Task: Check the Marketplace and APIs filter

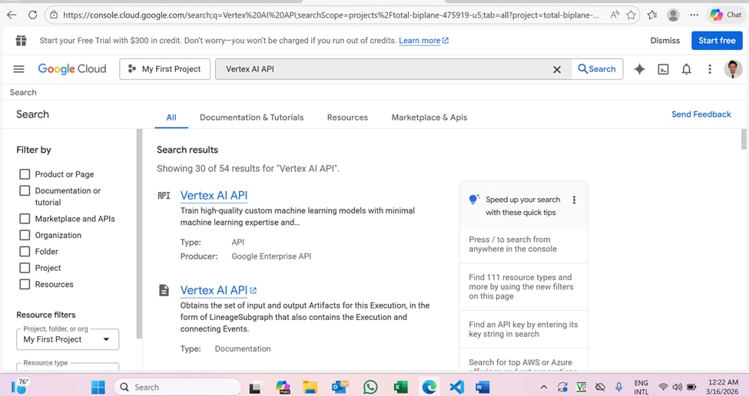Action: [x=25, y=219]
